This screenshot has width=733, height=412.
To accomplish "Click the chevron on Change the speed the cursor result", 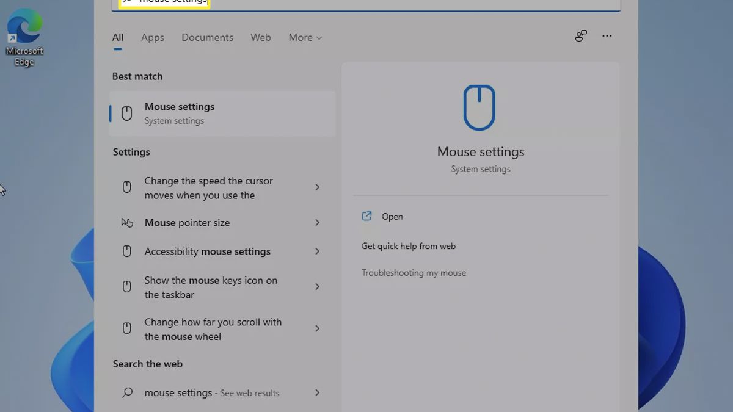I will 318,187.
